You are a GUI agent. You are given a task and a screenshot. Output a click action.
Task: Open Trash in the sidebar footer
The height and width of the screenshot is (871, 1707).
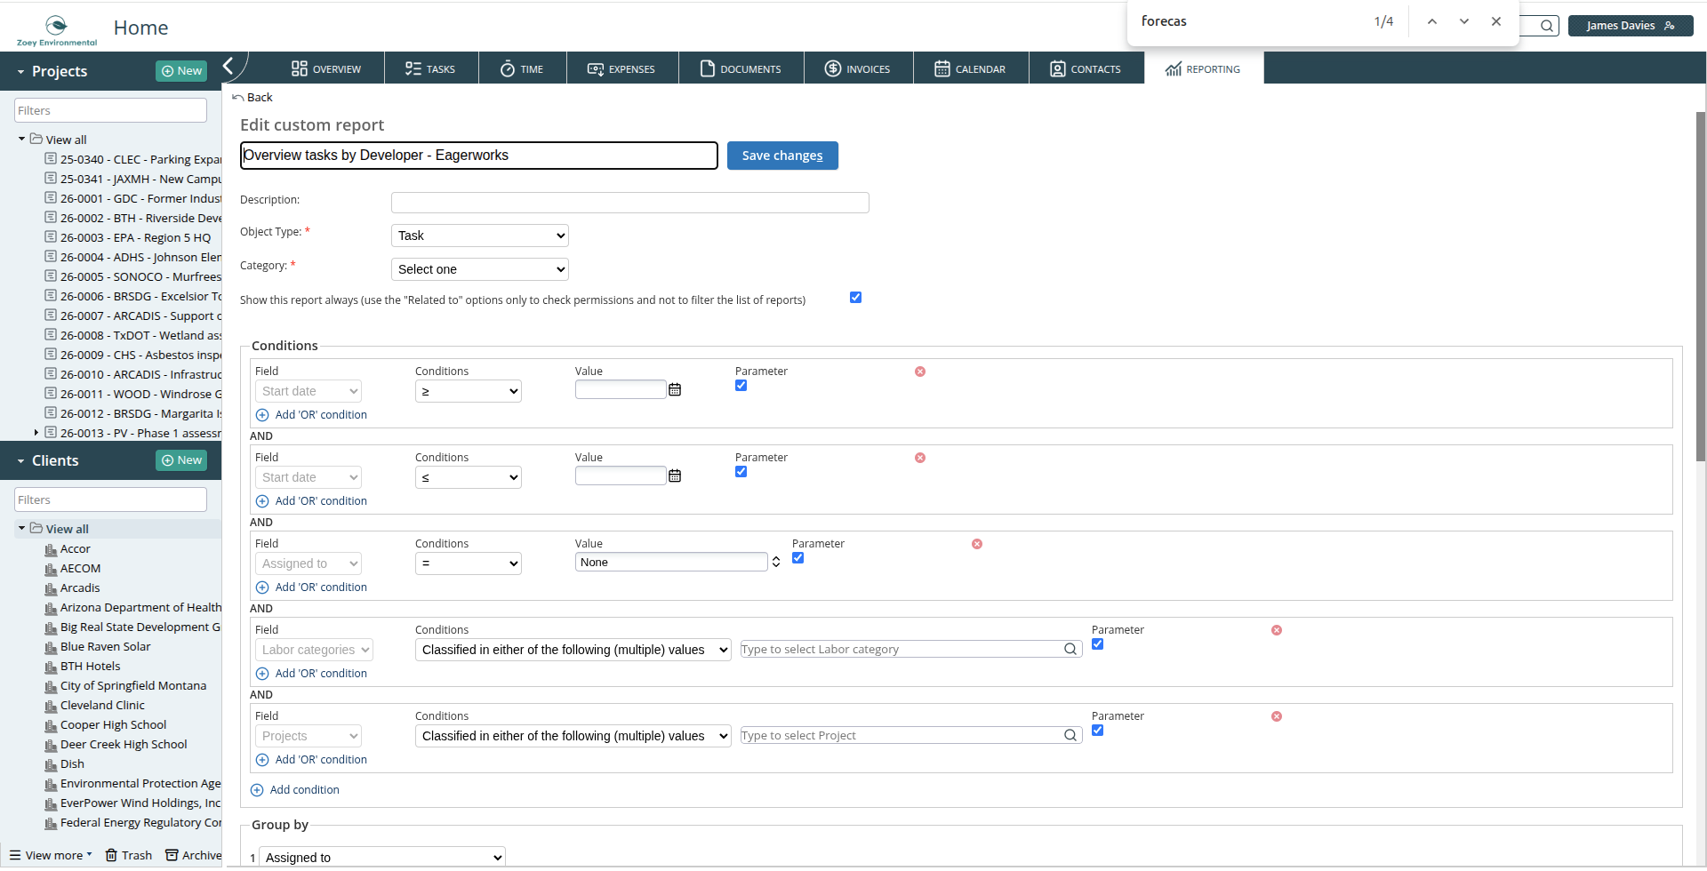(x=129, y=855)
